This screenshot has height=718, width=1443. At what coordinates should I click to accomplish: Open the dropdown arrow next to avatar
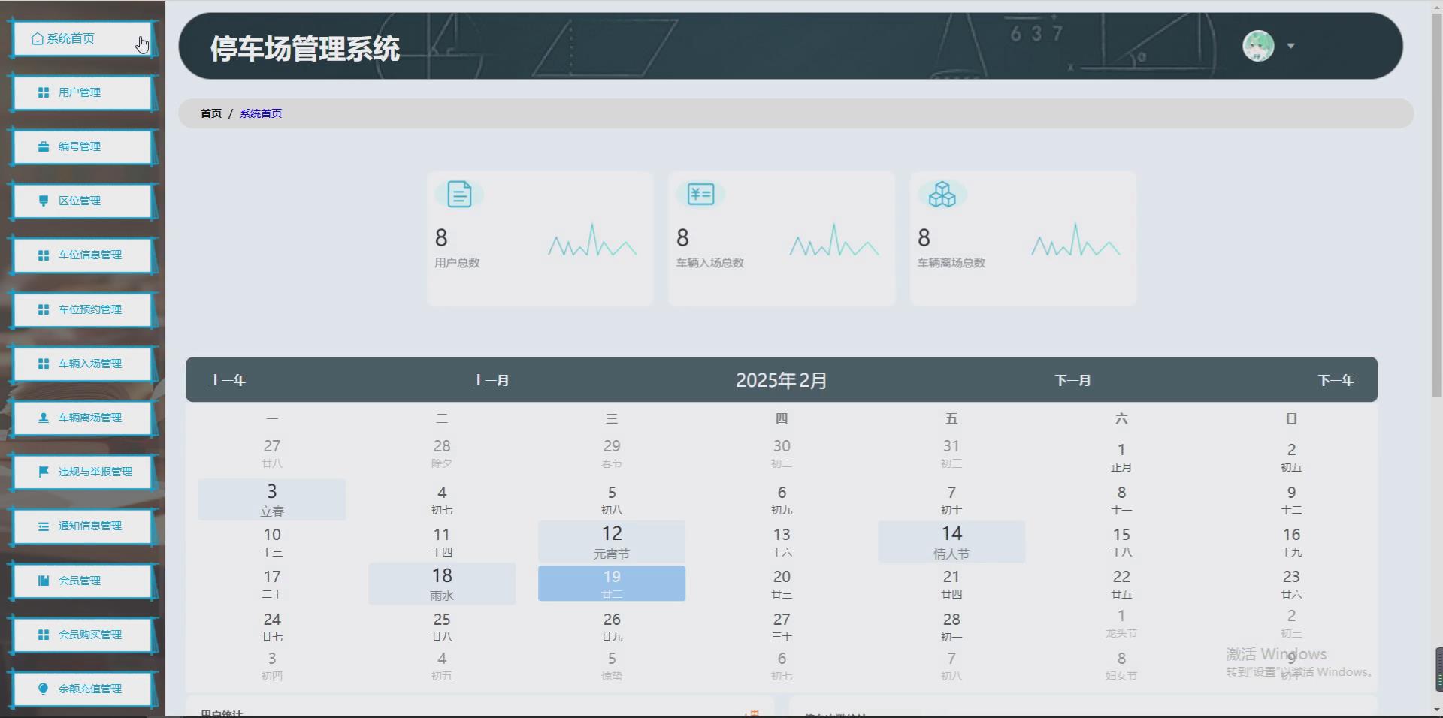(1290, 46)
